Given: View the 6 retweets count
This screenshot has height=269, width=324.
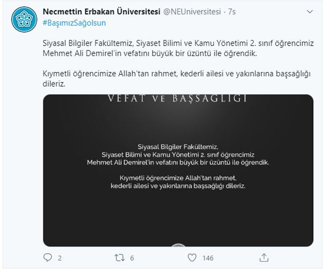Looking at the screenshot, I should 132,258.
